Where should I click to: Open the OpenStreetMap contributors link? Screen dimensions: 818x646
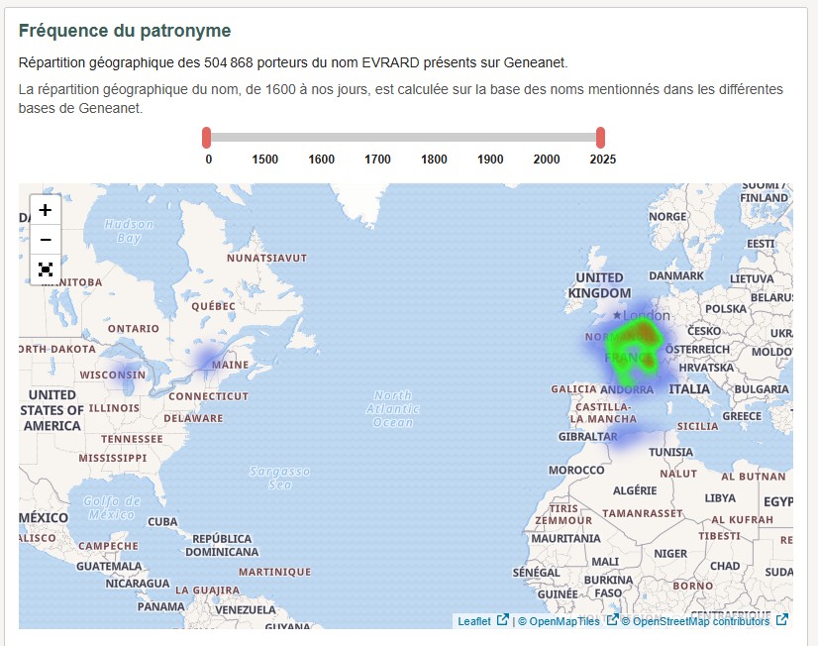pyautogui.click(x=699, y=621)
